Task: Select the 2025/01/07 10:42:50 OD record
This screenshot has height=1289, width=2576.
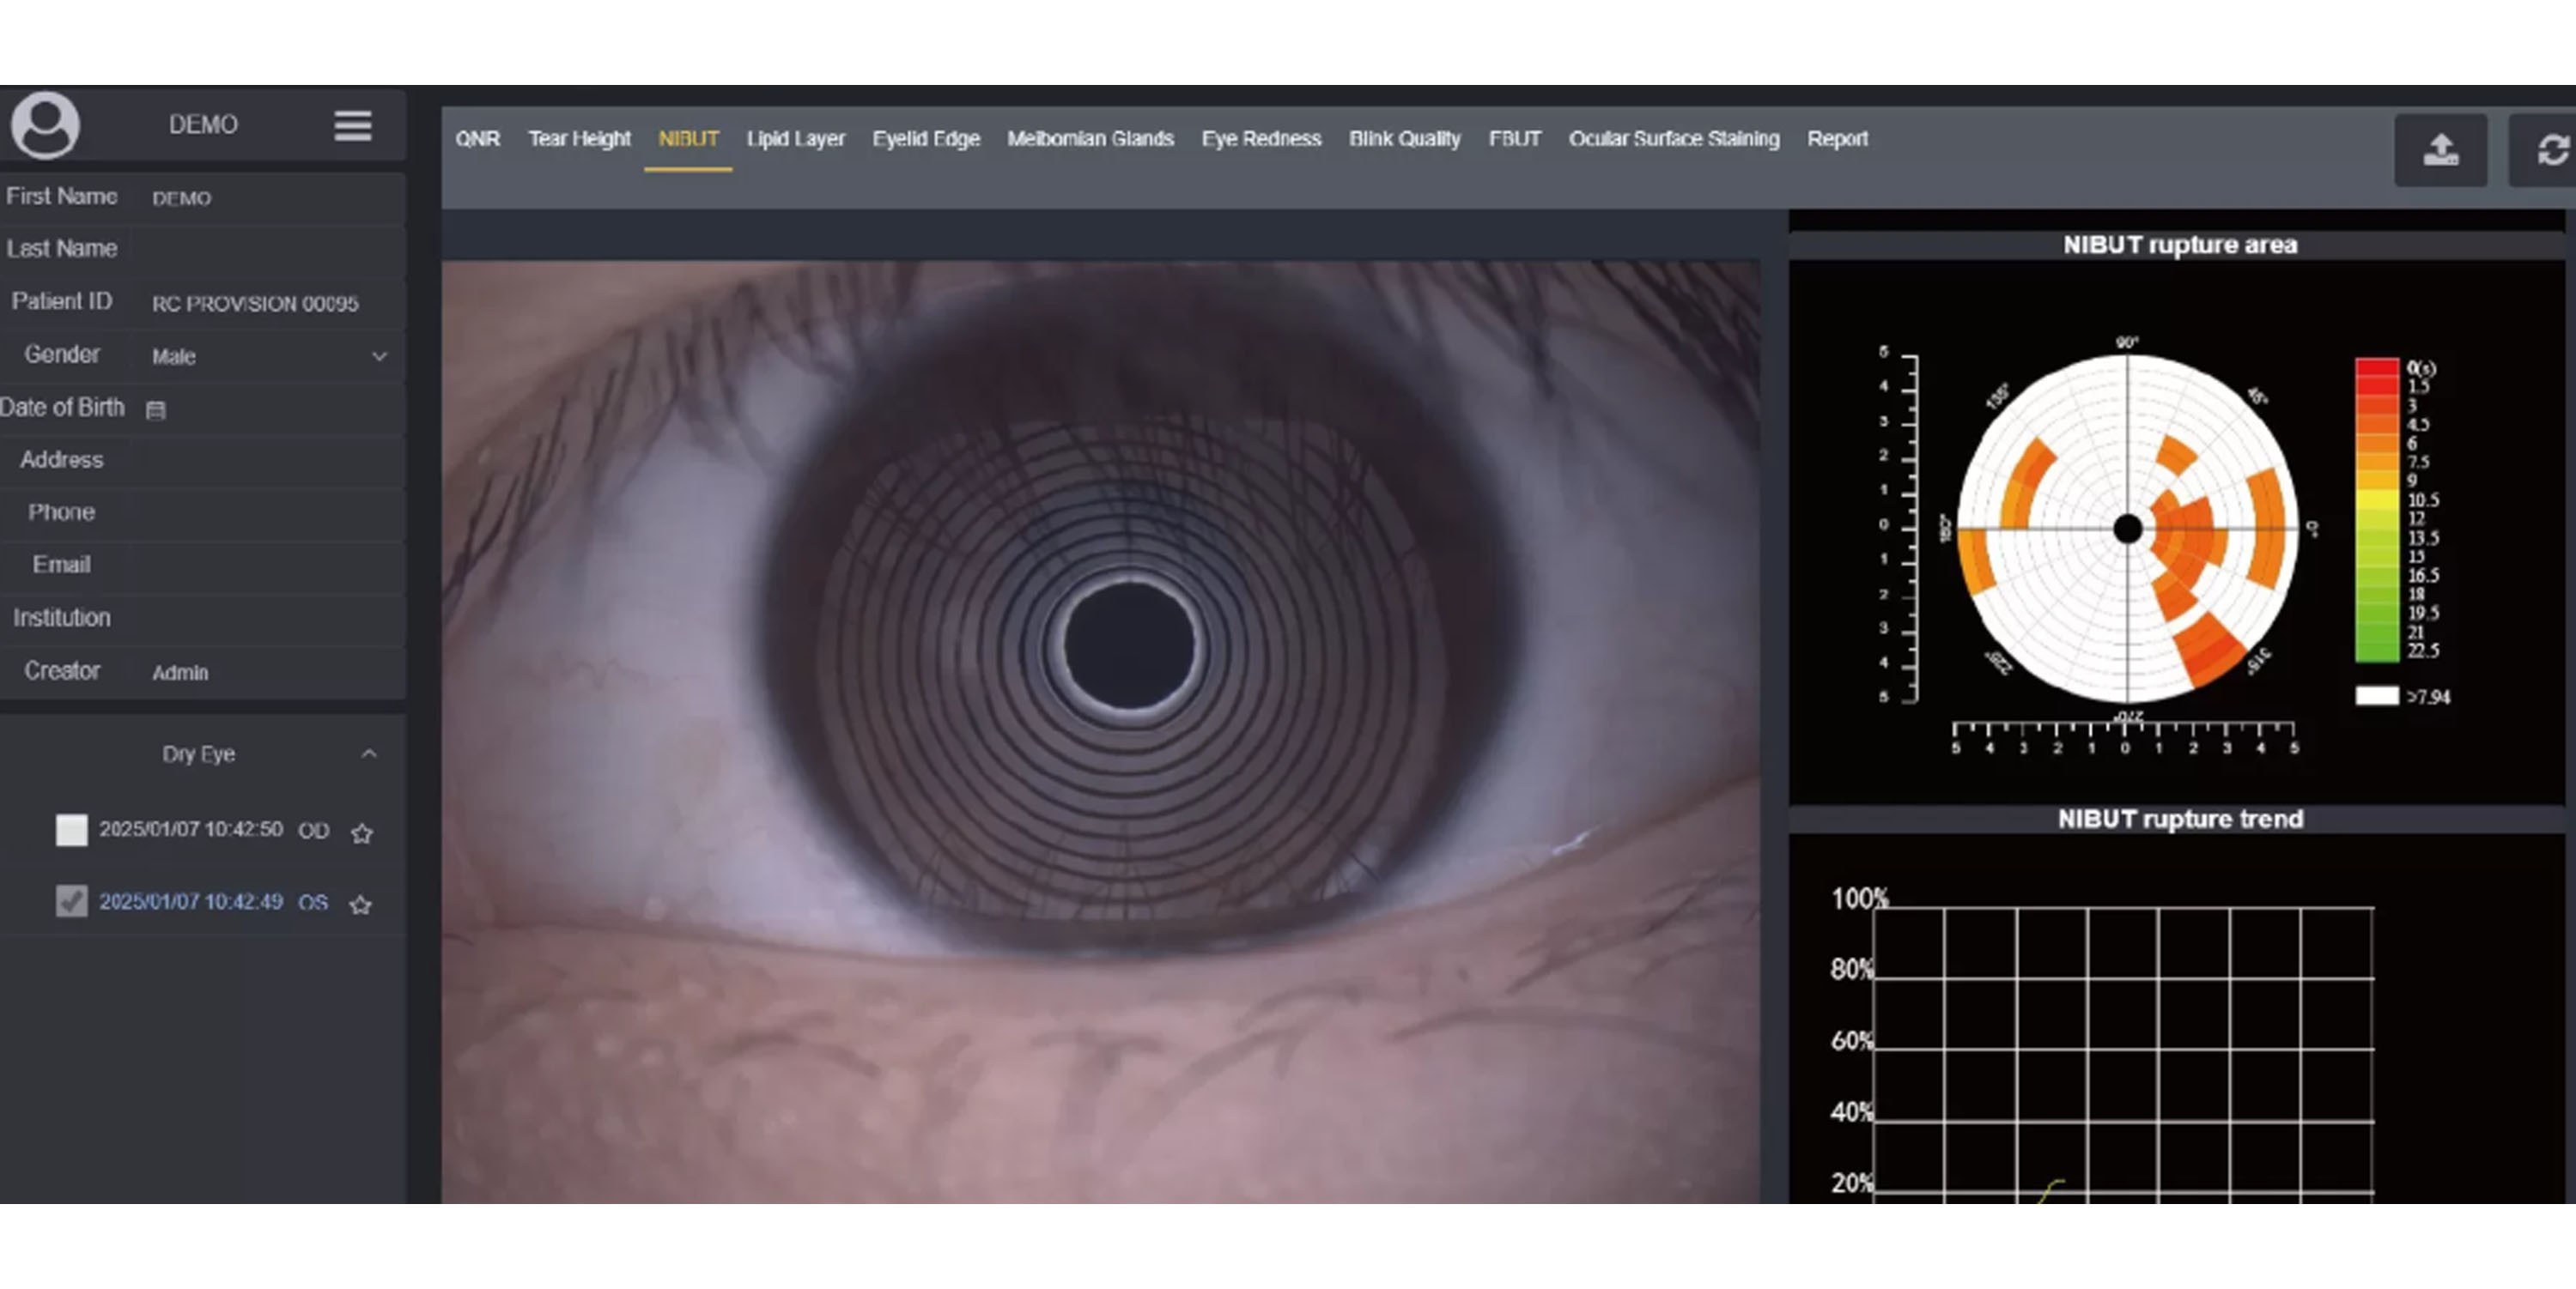Action: [x=190, y=831]
